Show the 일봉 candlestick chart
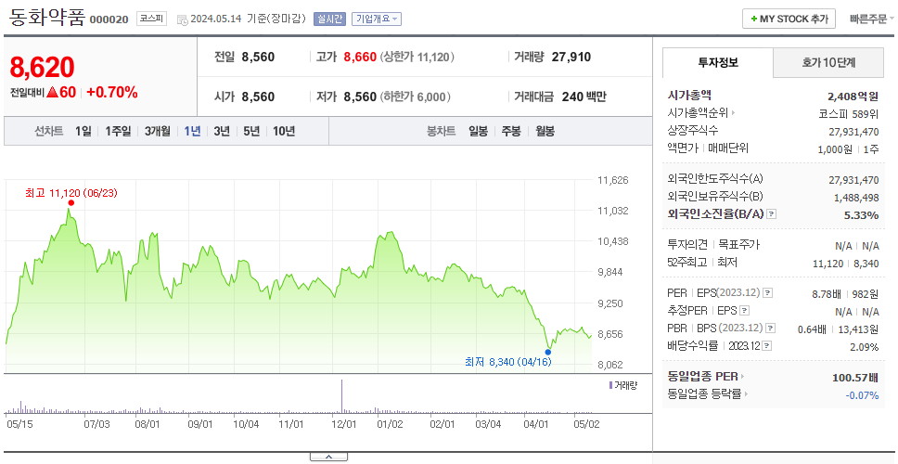The image size is (898, 464). pyautogui.click(x=478, y=131)
